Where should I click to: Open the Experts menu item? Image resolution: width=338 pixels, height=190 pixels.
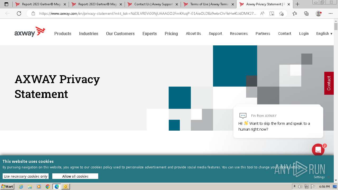pos(150,34)
